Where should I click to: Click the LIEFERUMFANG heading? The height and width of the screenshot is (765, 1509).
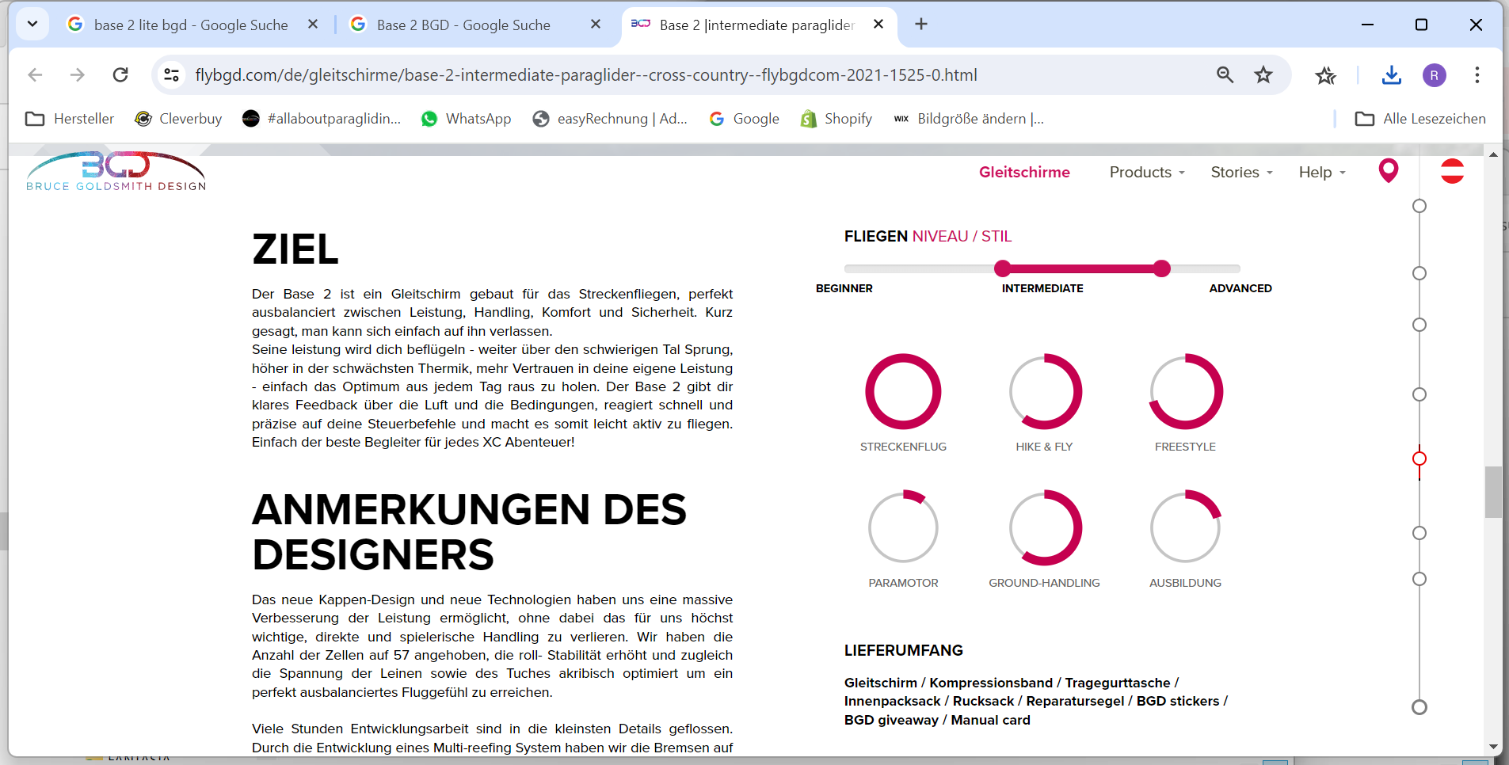tap(904, 650)
